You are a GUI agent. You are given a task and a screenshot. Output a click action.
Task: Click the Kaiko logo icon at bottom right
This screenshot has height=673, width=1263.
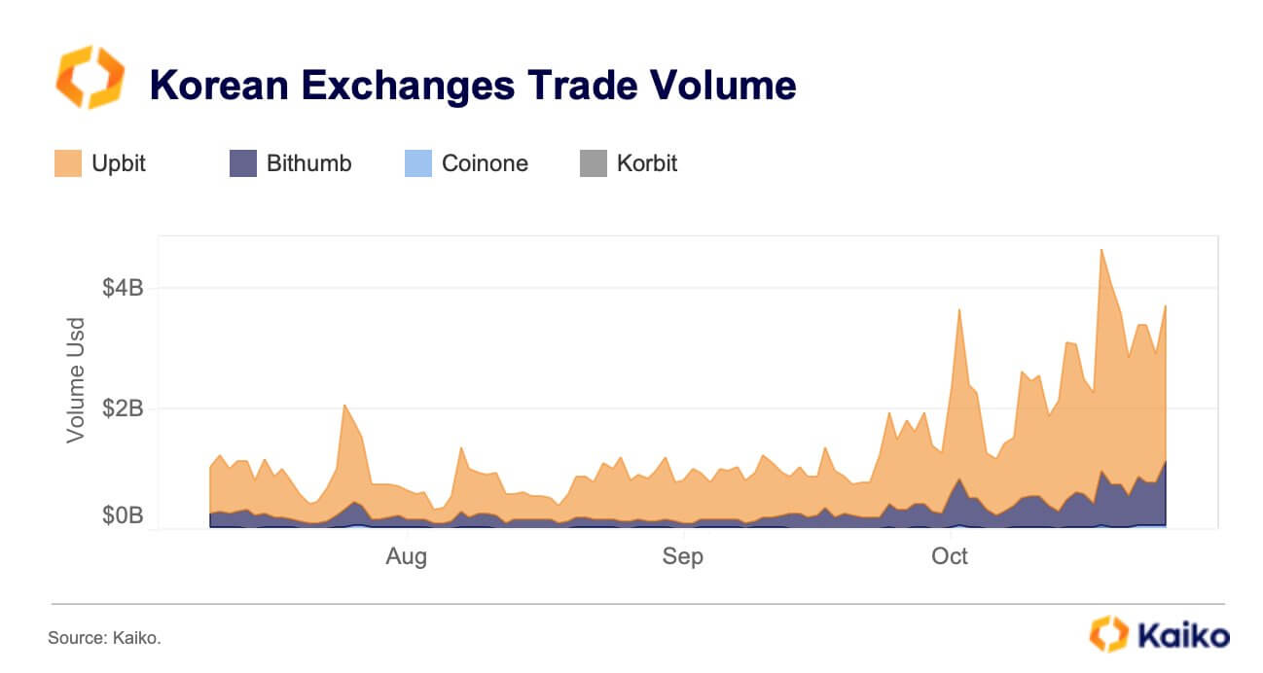[1108, 634]
